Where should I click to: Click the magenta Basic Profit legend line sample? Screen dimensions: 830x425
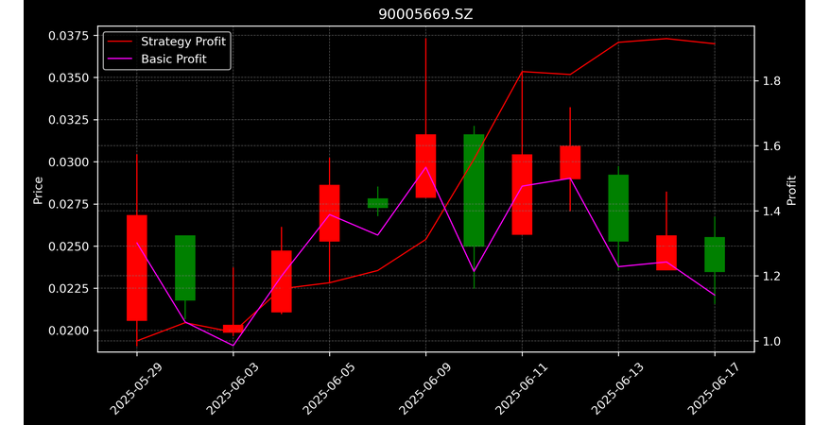120,59
